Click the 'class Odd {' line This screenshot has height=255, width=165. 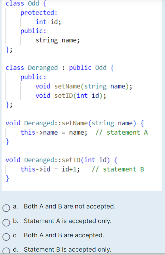coord(26,3)
